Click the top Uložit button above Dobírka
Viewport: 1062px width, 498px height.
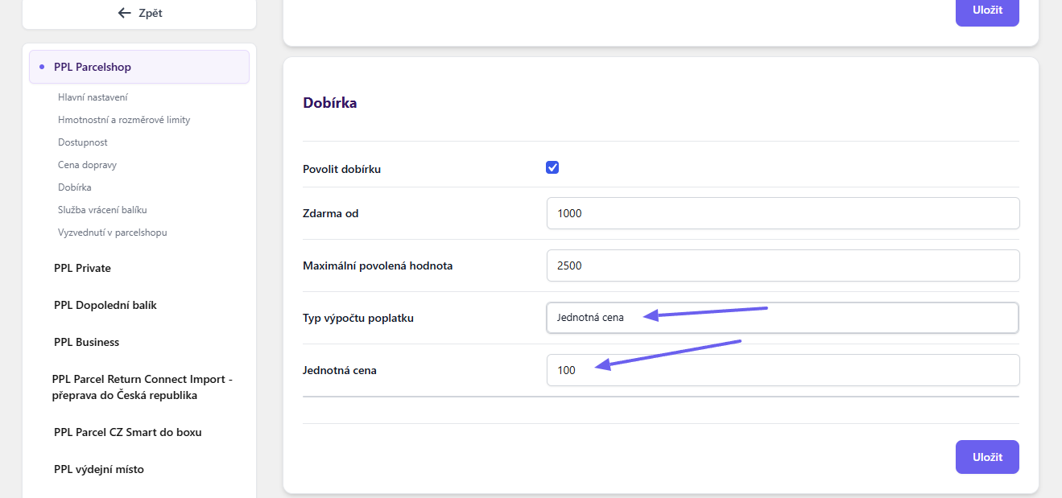tap(987, 11)
